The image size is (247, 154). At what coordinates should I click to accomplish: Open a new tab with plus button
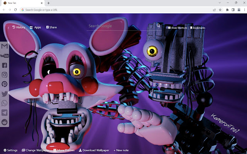point(48,3)
